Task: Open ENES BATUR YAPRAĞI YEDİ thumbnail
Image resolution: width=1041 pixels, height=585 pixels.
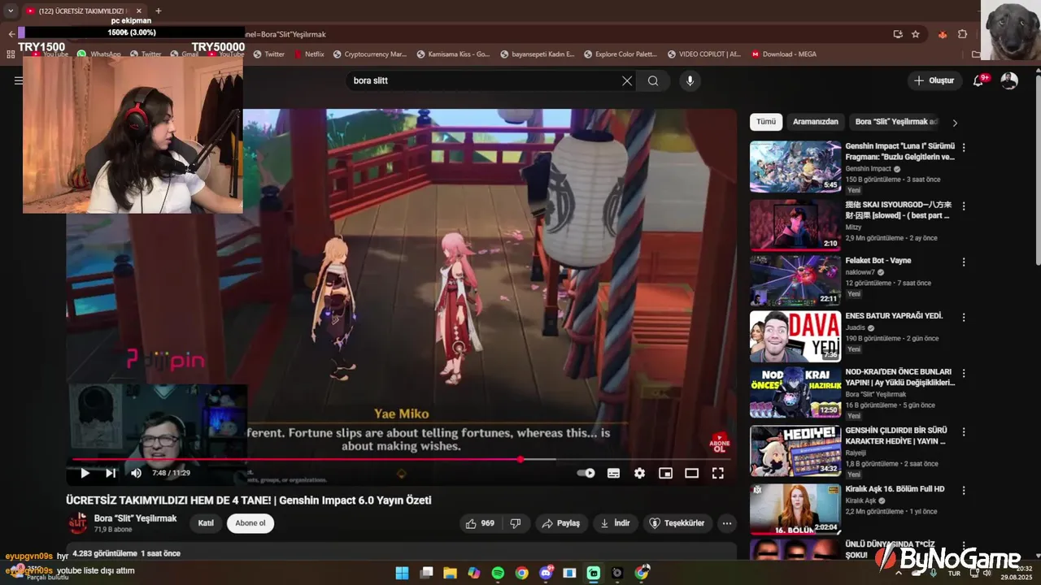Action: pyautogui.click(x=795, y=336)
